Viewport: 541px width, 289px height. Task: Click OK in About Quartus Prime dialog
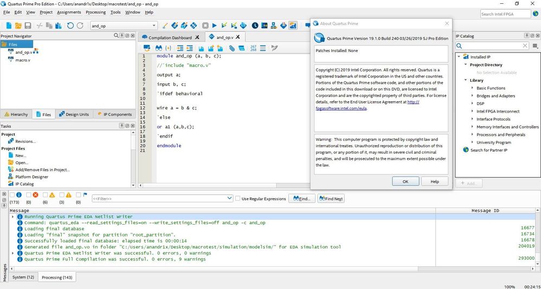(405, 181)
